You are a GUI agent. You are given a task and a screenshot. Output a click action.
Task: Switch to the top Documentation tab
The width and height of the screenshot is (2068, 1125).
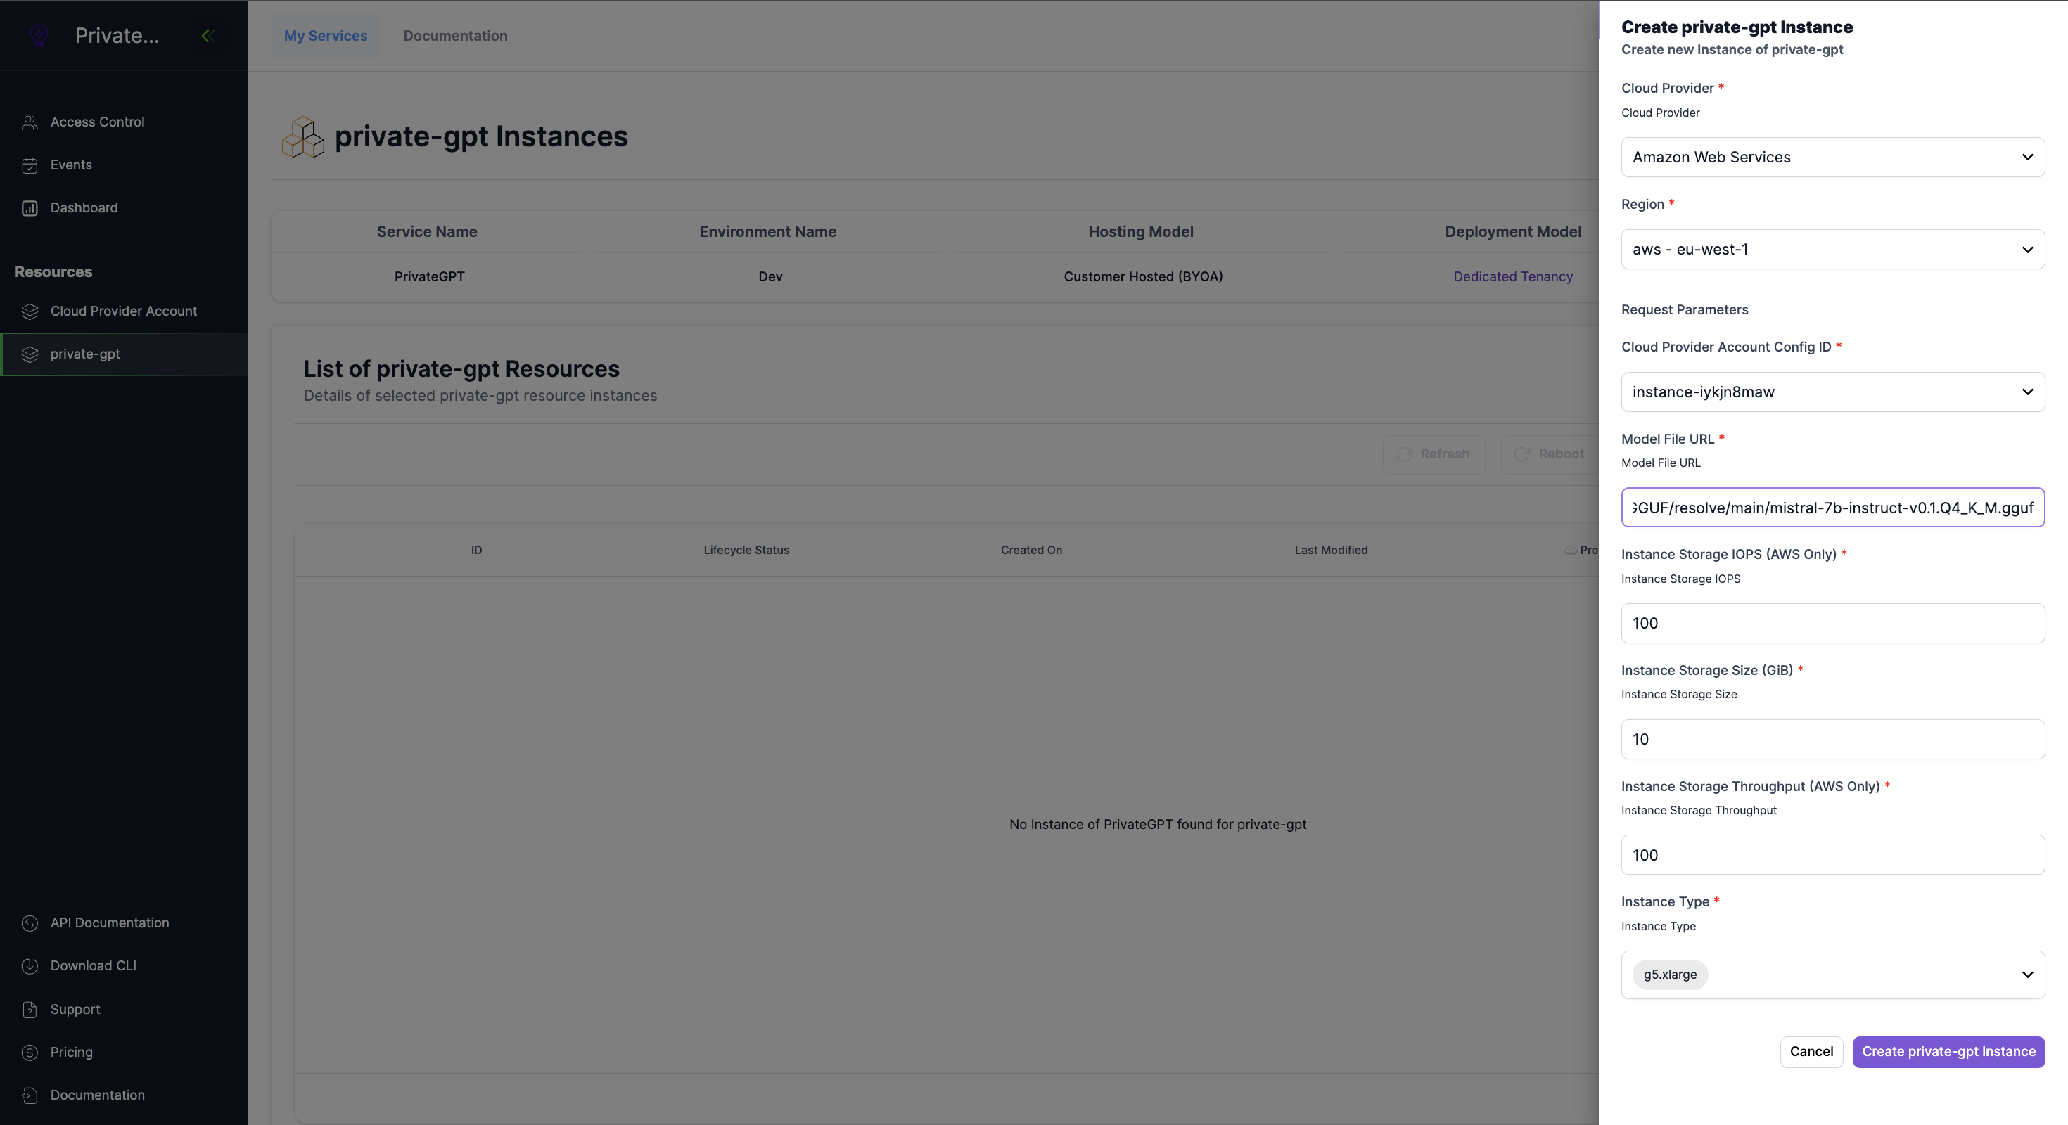point(455,35)
